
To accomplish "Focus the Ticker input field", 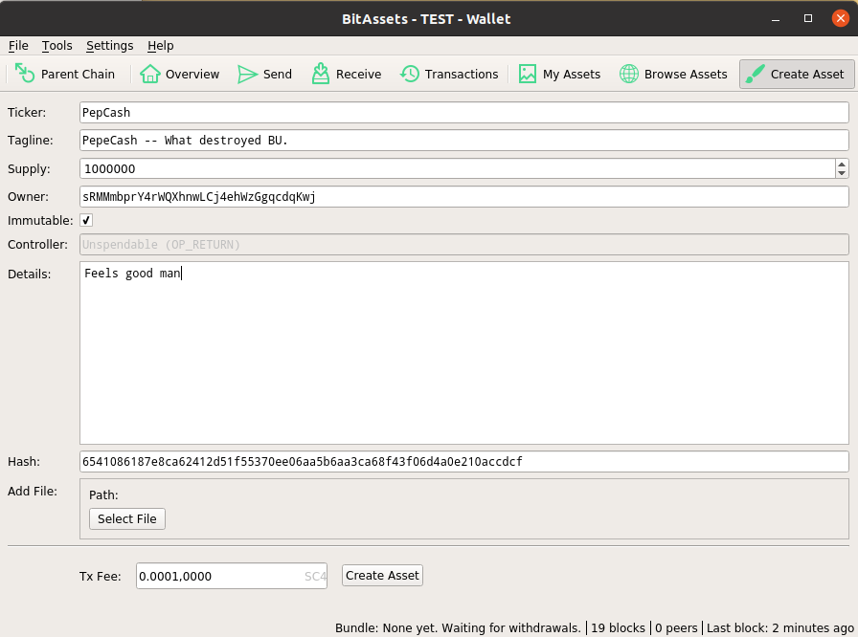I will (464, 113).
